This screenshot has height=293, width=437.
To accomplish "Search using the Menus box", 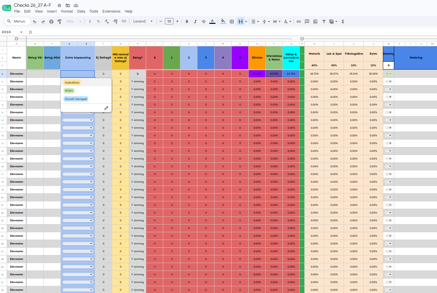I will tap(16, 22).
